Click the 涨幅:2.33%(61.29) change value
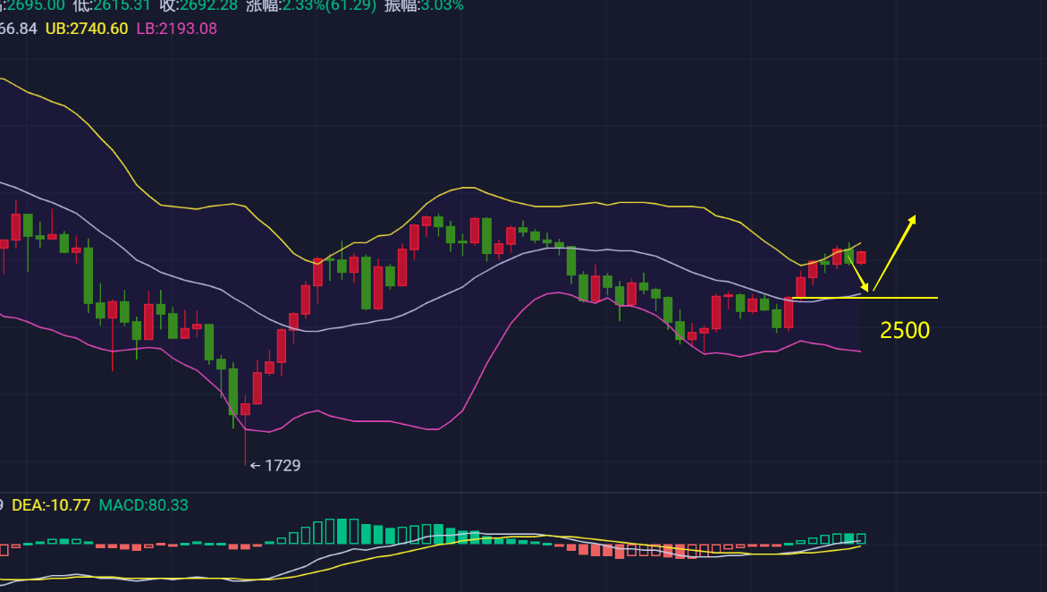 coord(311,6)
